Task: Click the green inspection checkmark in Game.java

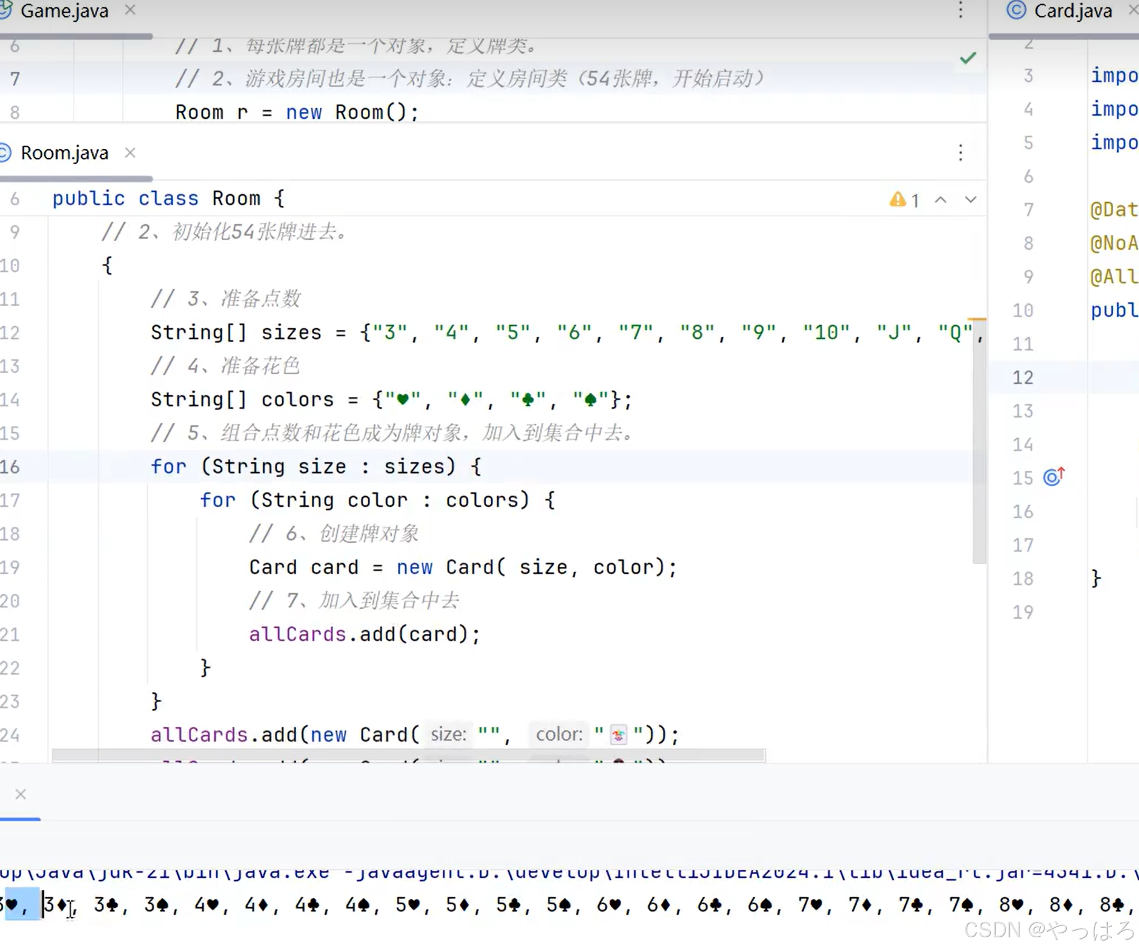Action: pos(968,58)
